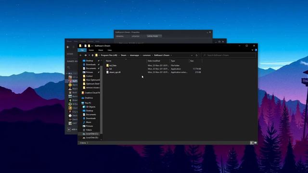Click the 'File folder' type cell

(175, 65)
